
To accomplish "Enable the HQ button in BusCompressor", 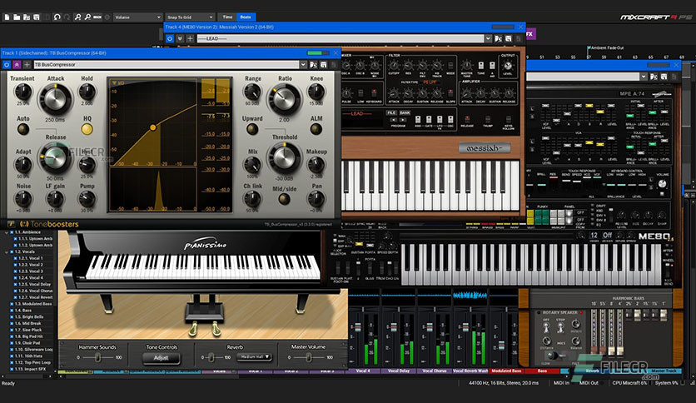I will (87, 129).
